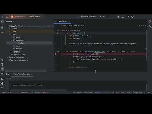Collapse the src folder

tap(9, 35)
